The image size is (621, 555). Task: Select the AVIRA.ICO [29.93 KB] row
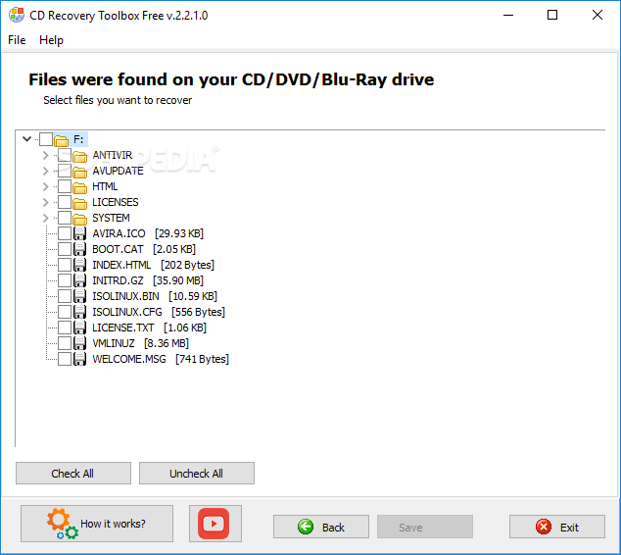(148, 233)
